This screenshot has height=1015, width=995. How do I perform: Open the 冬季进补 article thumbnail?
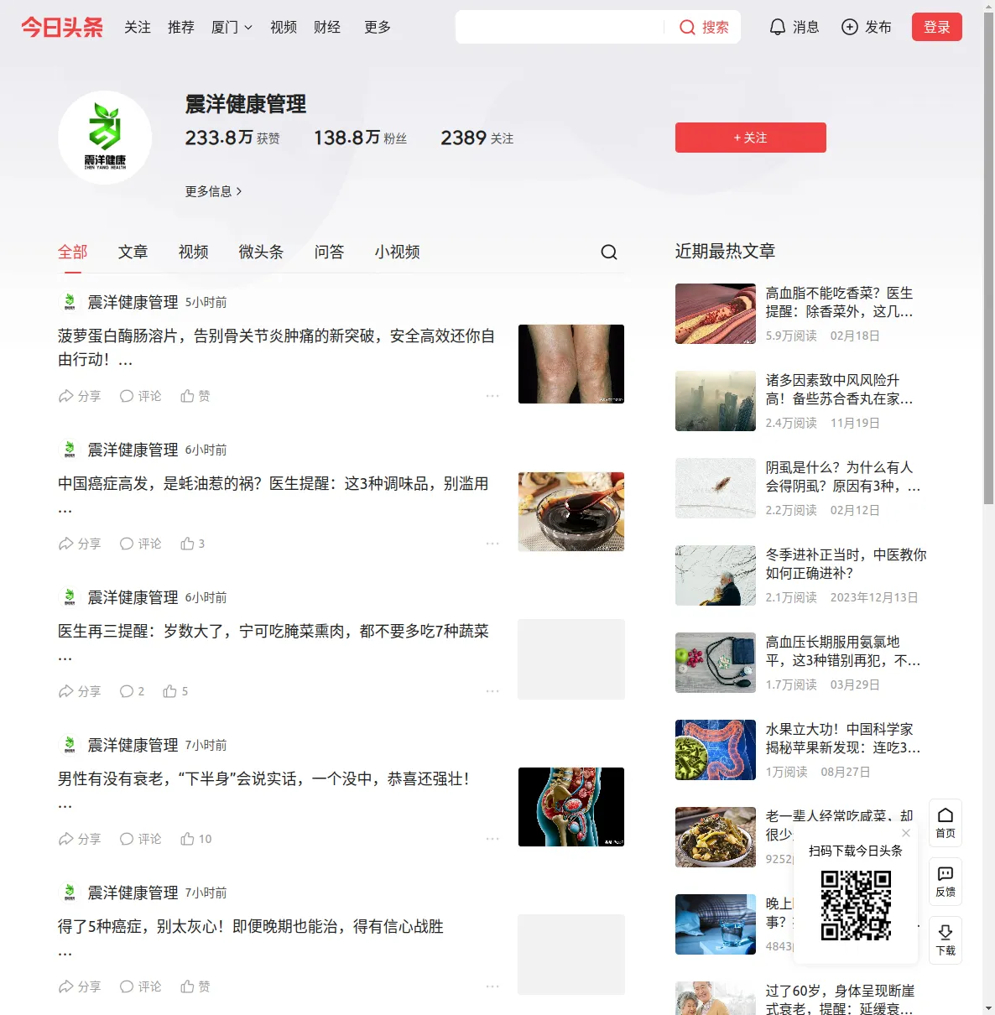coord(716,575)
